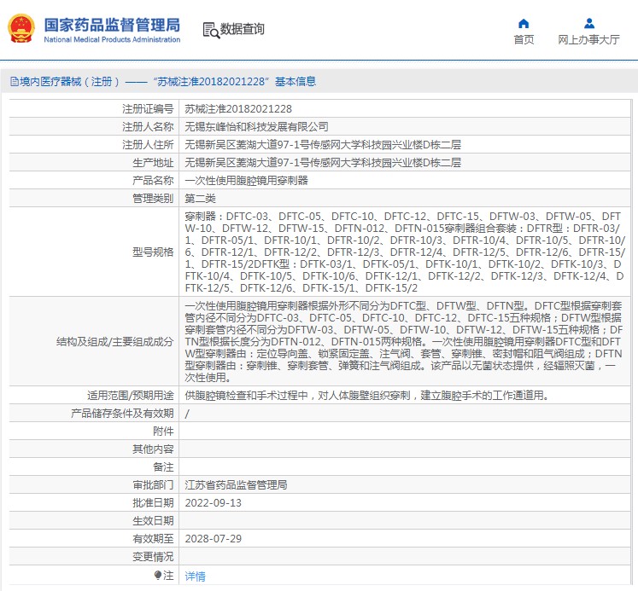Click the 变更情况 row label
638x591 pixels.
(x=153, y=557)
